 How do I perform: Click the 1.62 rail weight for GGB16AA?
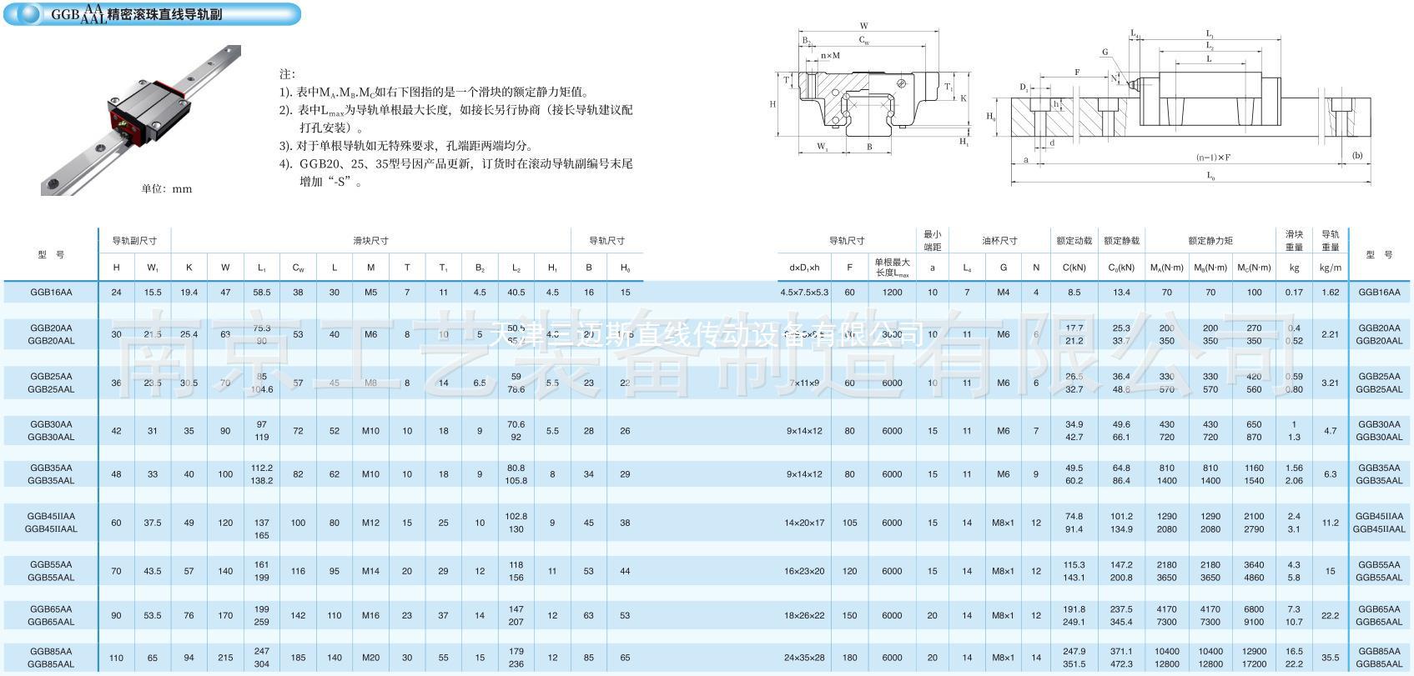pyautogui.click(x=1330, y=293)
